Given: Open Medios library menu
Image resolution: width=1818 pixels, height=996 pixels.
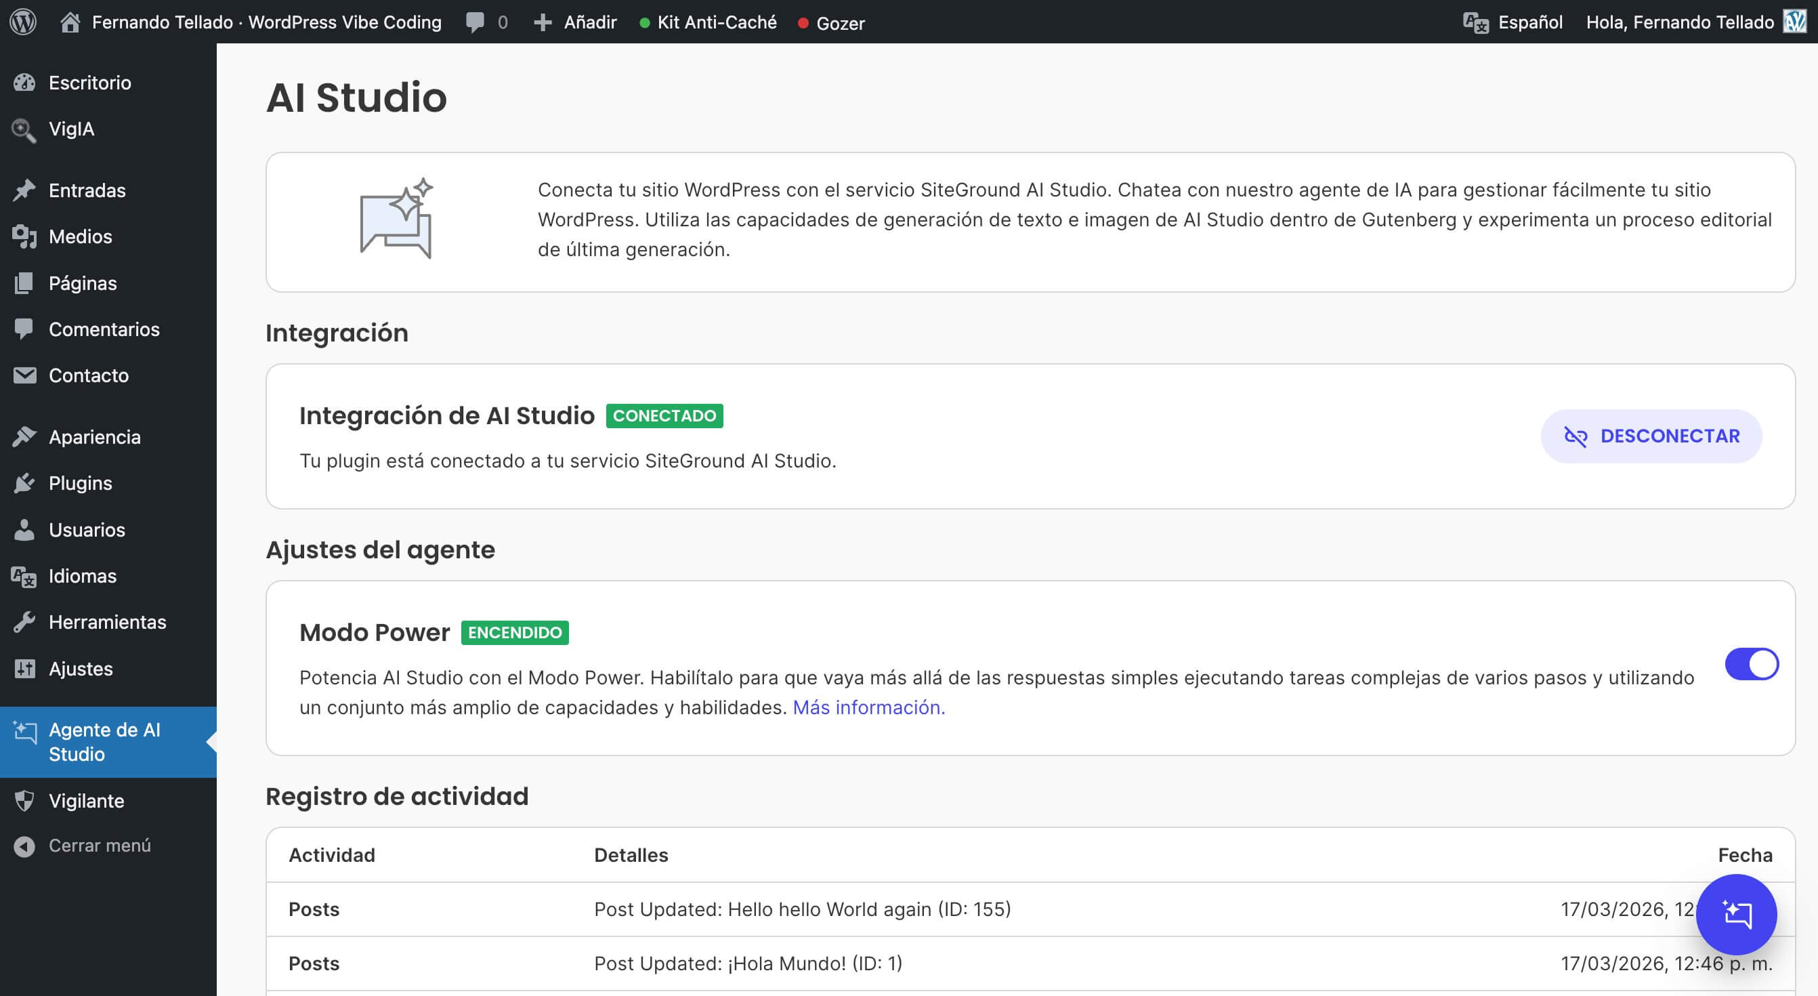Looking at the screenshot, I should [x=108, y=236].
